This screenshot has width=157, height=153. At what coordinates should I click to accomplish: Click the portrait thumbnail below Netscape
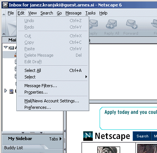click(x=109, y=150)
